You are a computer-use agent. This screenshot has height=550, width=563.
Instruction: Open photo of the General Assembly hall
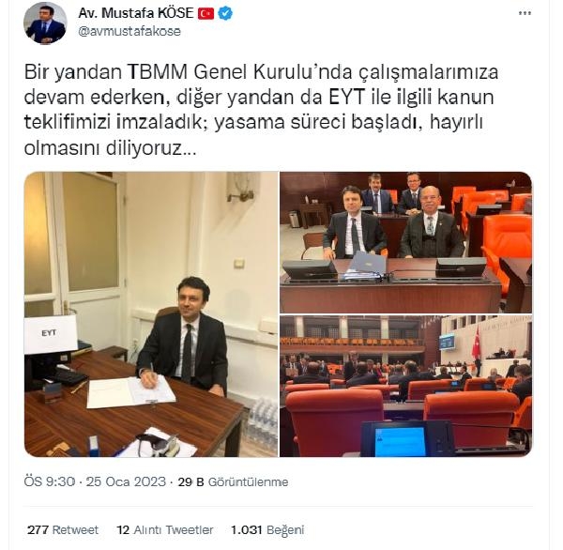[405, 386]
